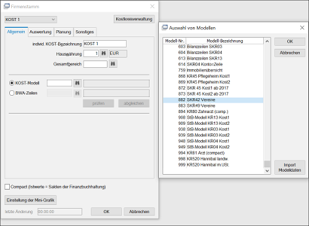The width and height of the screenshot is (309, 226).
Task: Open the KOST 1 dropdown
Action: [31, 20]
